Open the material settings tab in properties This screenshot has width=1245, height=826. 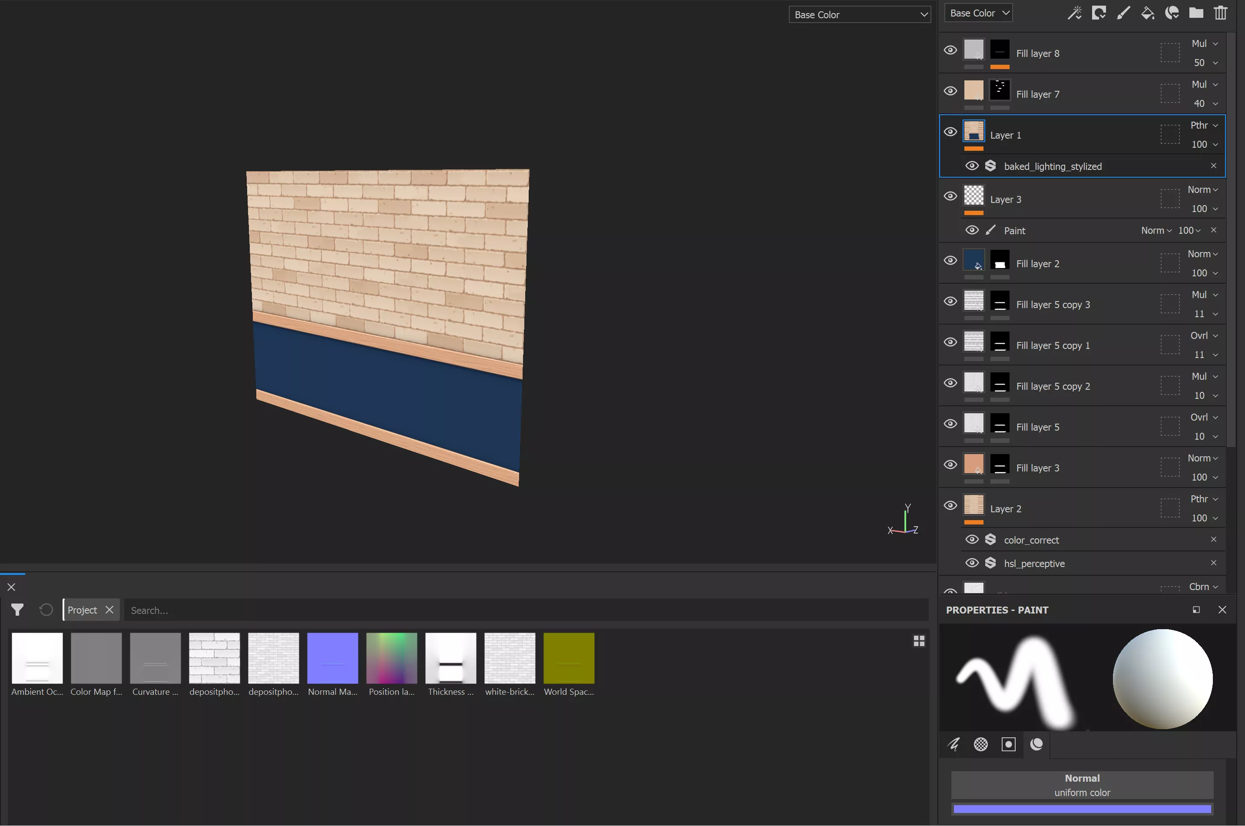click(1036, 744)
